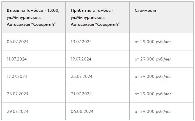Click the ул.Мичуринская text in arrival header
The image size is (195, 121).
[88, 17]
